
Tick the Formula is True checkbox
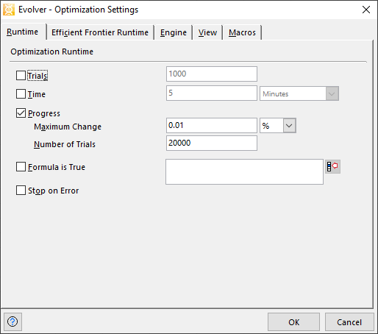21,167
